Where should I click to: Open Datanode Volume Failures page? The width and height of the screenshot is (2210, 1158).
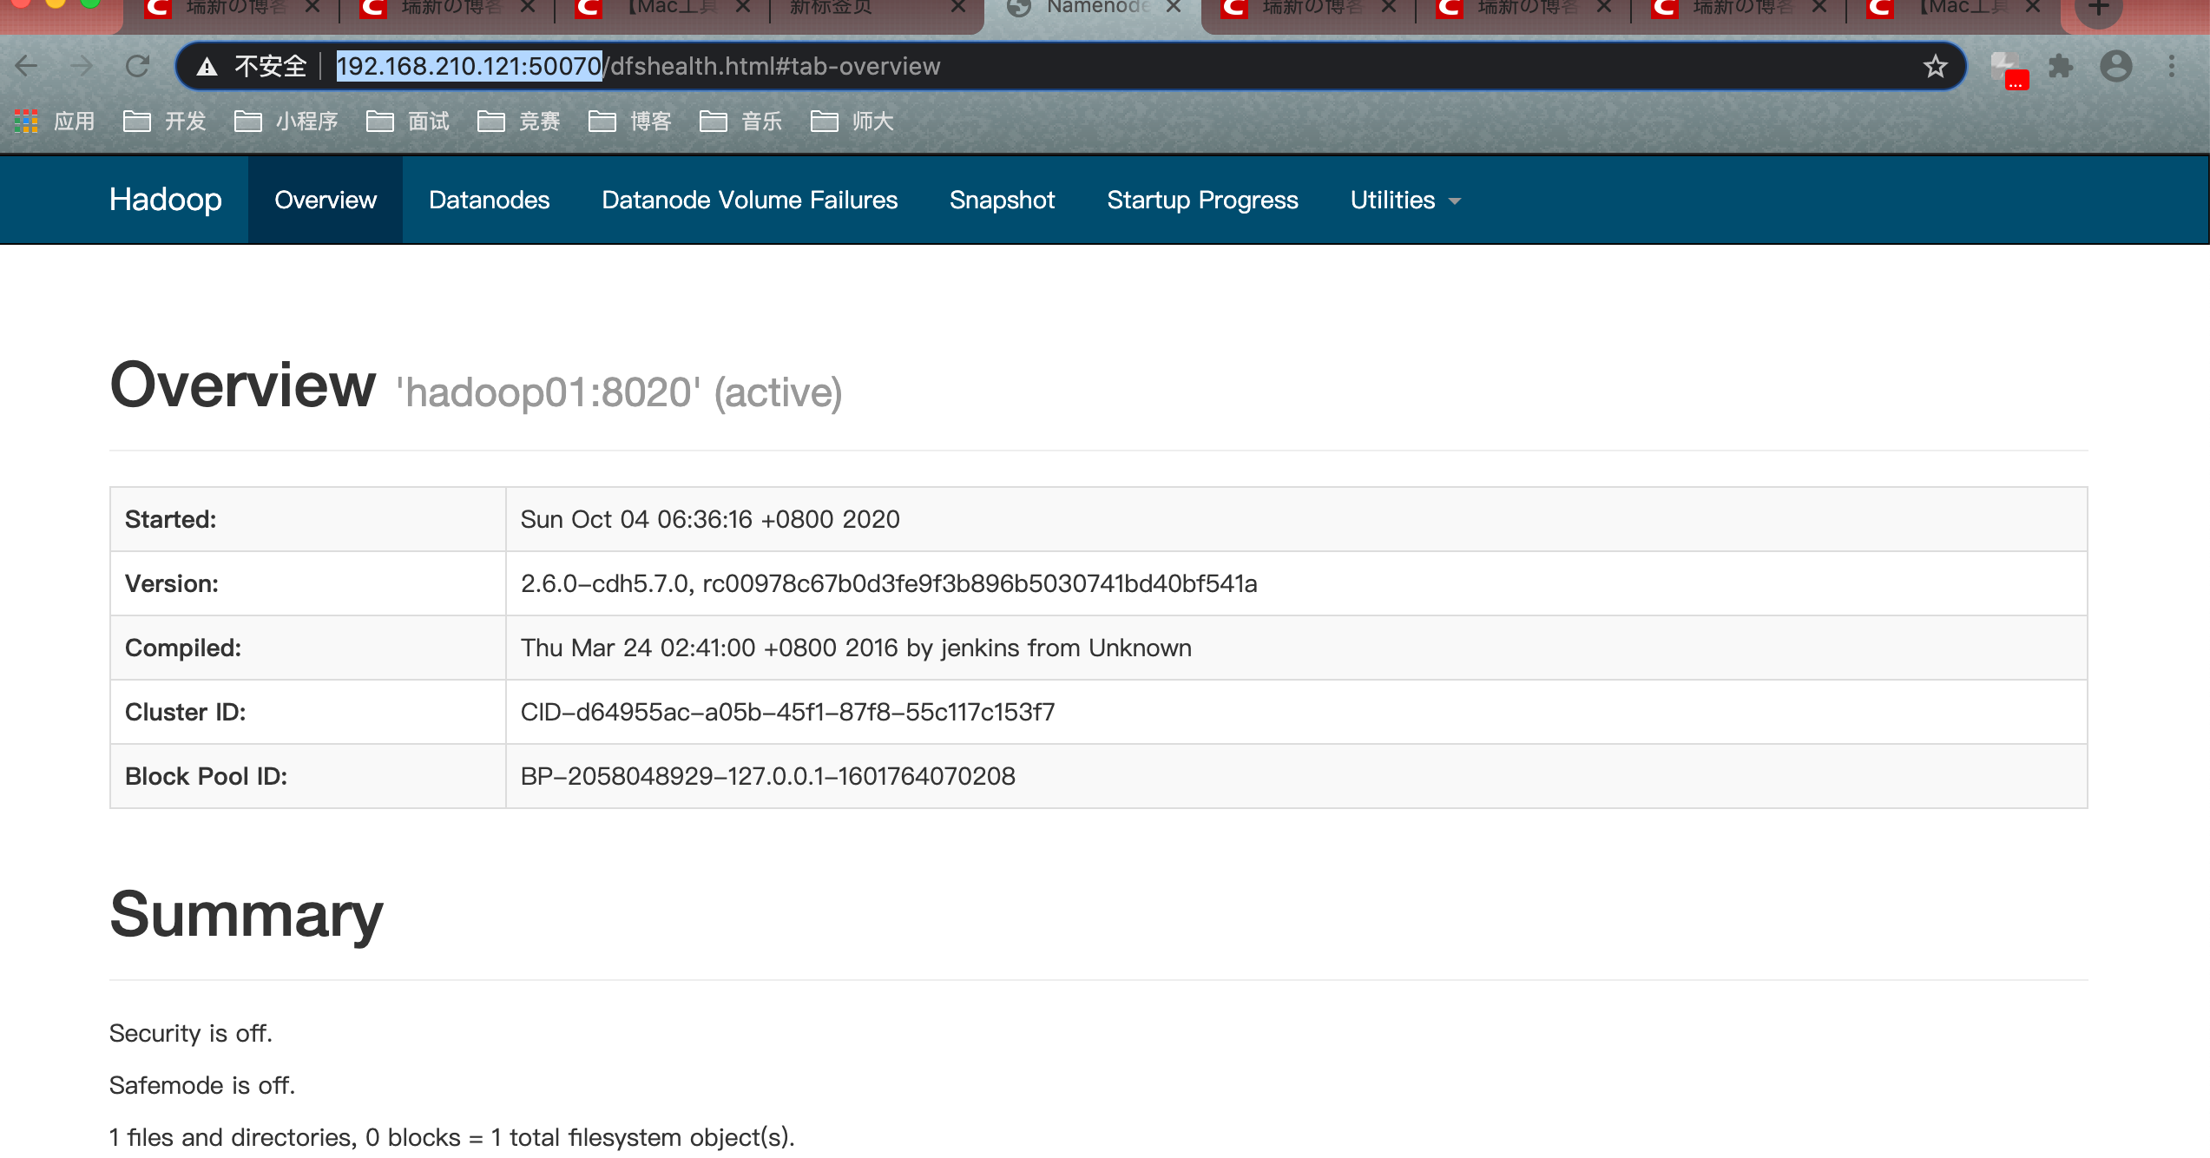click(x=749, y=200)
